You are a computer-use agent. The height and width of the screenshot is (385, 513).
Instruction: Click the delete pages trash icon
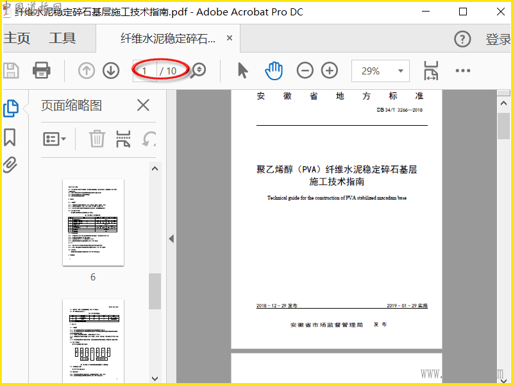pos(97,139)
